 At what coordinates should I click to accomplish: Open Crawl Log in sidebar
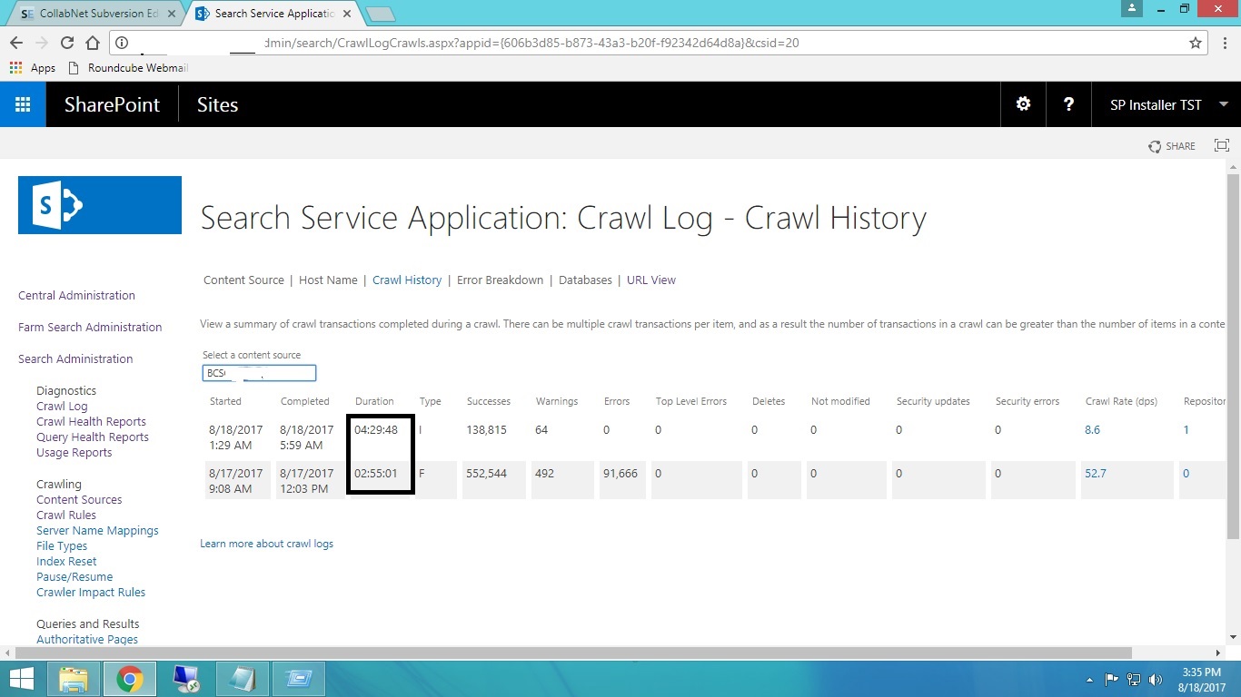pos(62,407)
